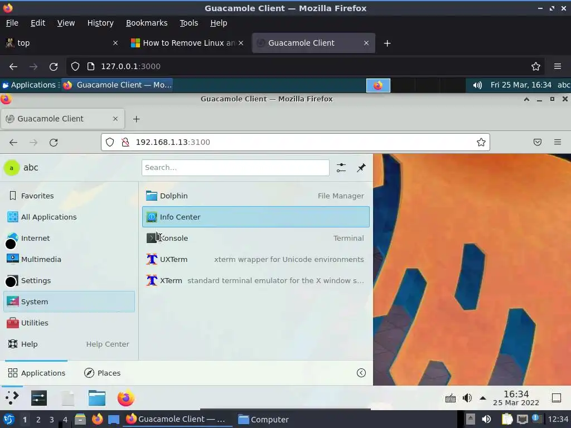The width and height of the screenshot is (571, 428).
Task: Bookmark page with inner Firefox star
Action: coord(481,142)
